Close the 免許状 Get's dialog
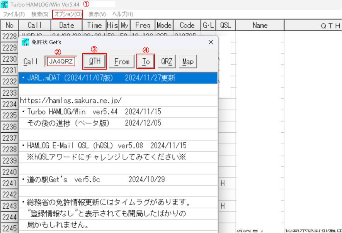 pos(211,42)
